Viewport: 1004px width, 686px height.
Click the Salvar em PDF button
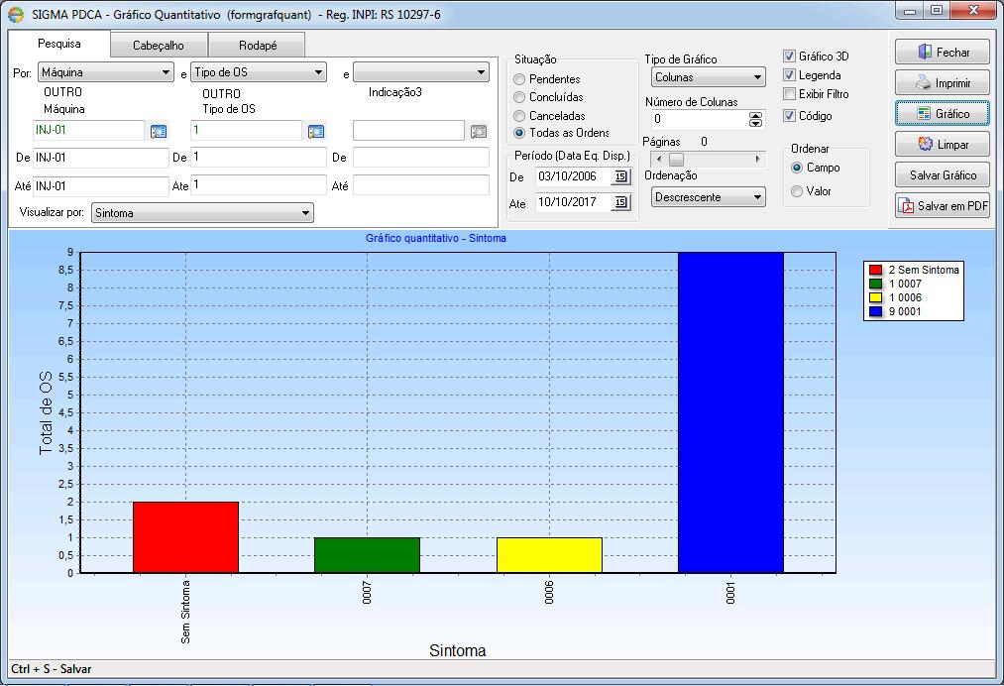click(942, 205)
